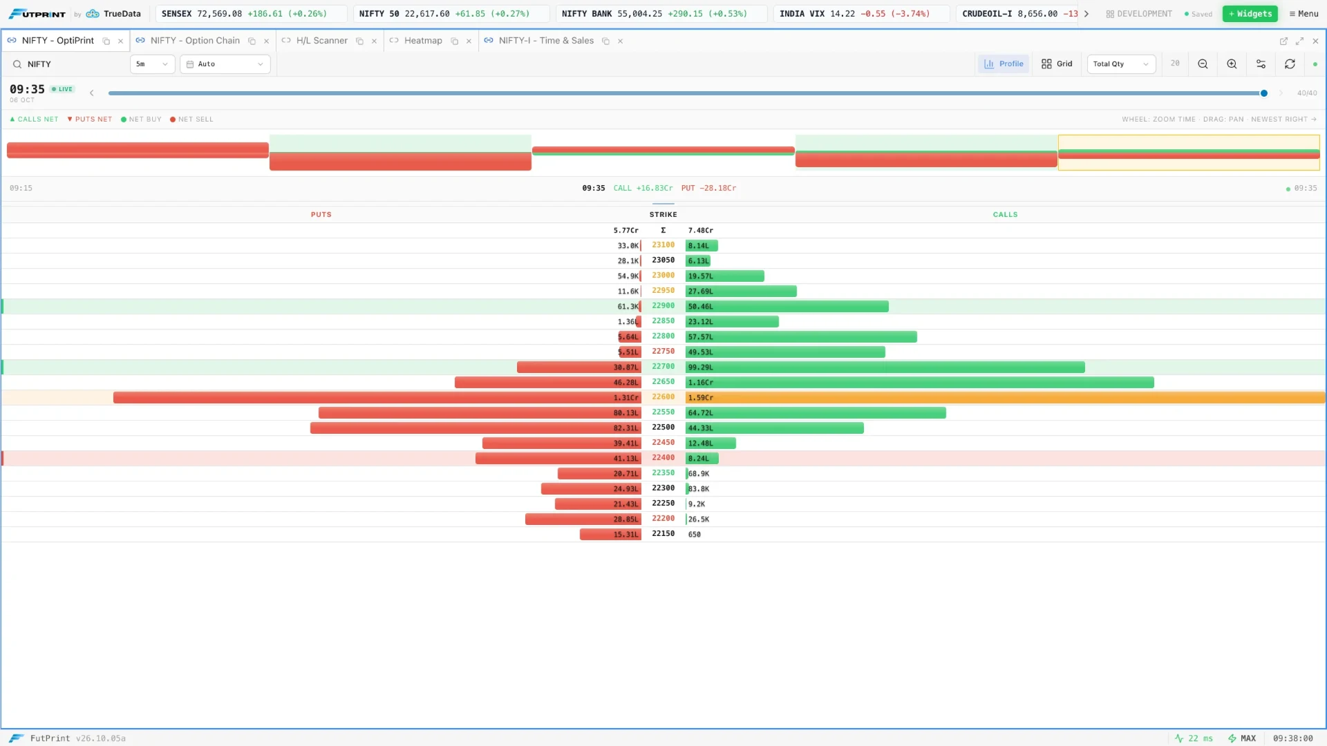Close the Heatmap tab
Viewport: 1327px width, 746px height.
coord(469,41)
